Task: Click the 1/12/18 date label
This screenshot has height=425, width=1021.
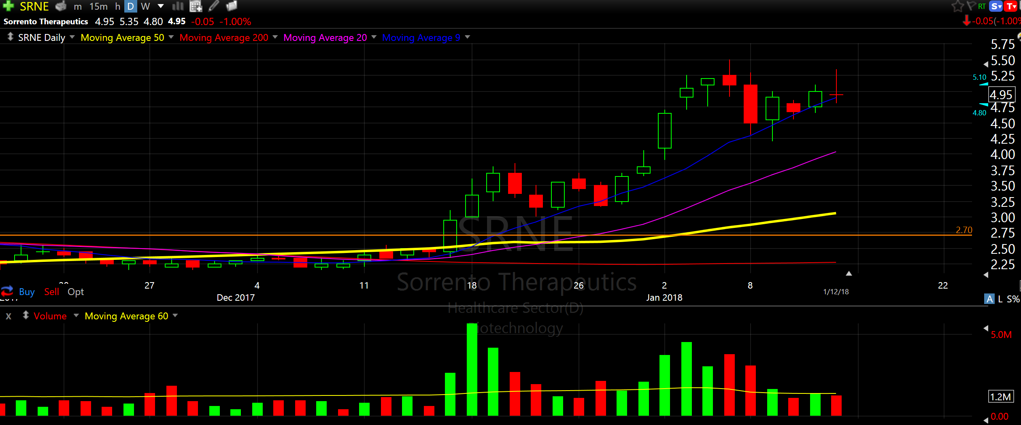Action: click(836, 292)
